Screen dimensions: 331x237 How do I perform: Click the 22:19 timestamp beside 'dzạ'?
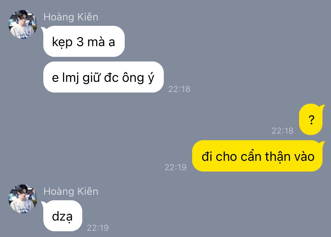pos(98,228)
